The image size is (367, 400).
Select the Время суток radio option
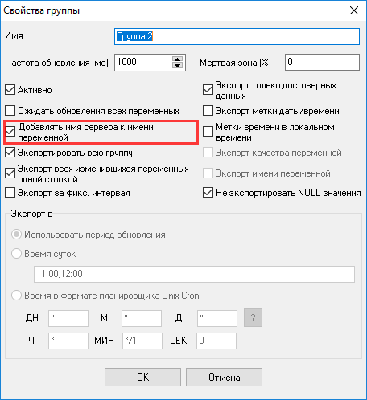click(16, 253)
